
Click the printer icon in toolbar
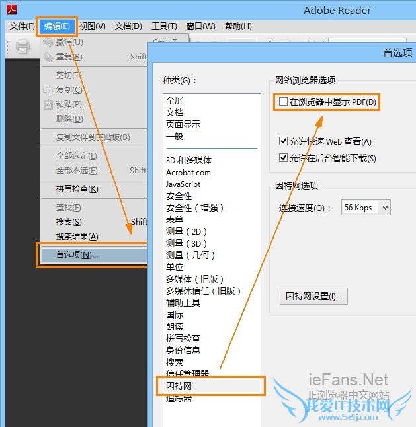(x=22, y=46)
